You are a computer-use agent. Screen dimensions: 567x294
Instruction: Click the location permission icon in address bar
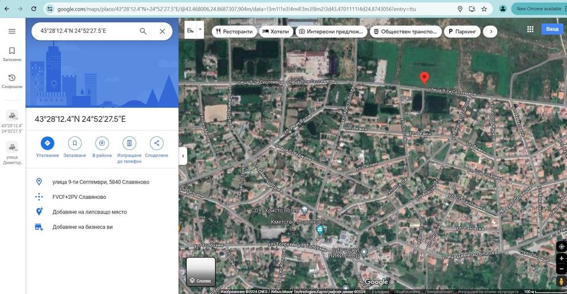pyautogui.click(x=460, y=8)
